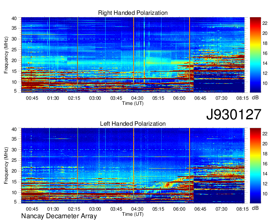
Task: Click the 5 MHz tick of Left Handed plot
Action: (15, 202)
